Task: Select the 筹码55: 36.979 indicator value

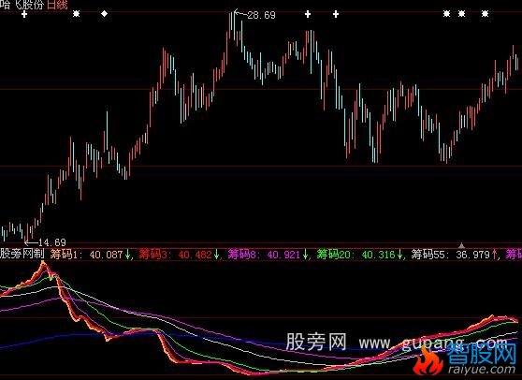Action: click(x=454, y=255)
